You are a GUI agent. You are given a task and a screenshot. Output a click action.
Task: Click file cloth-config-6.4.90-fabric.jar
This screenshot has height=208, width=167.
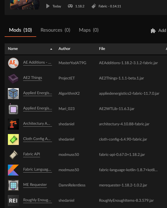(123, 139)
